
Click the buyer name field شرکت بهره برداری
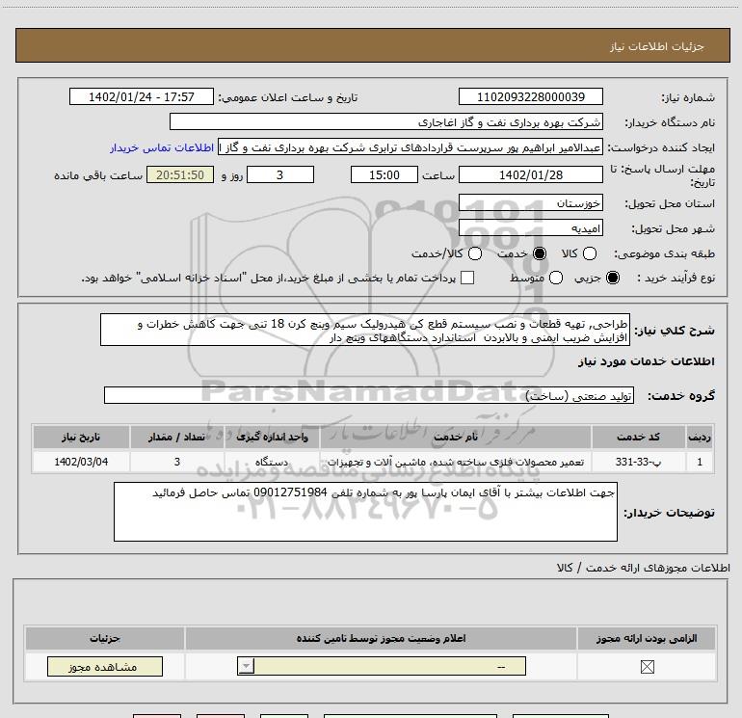point(386,122)
